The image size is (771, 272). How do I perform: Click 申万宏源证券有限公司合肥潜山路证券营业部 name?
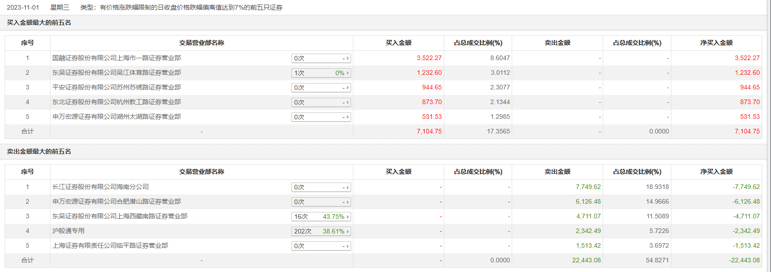click(117, 201)
